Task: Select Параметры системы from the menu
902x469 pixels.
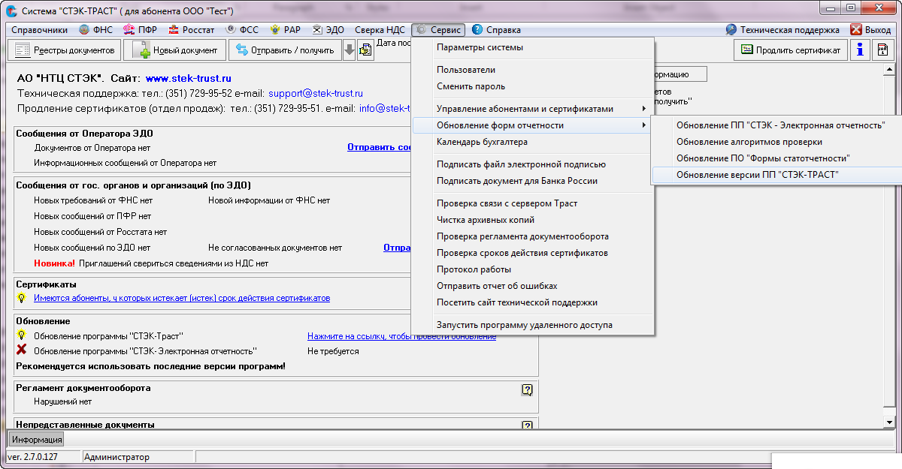Action: point(534,47)
